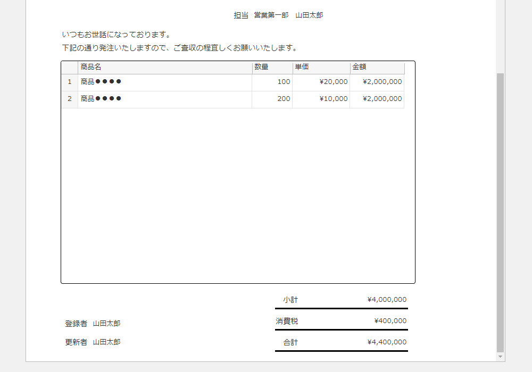Click the top-left corner cell of the grid

(69, 67)
